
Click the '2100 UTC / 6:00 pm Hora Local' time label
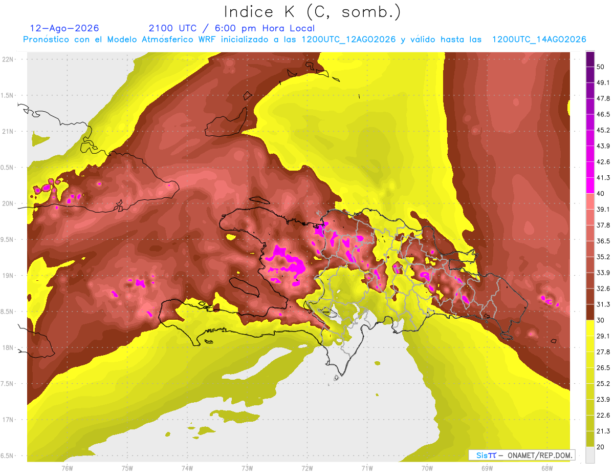tap(232, 28)
